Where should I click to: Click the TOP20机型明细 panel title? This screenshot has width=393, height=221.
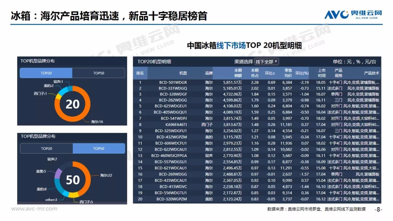pos(154,61)
